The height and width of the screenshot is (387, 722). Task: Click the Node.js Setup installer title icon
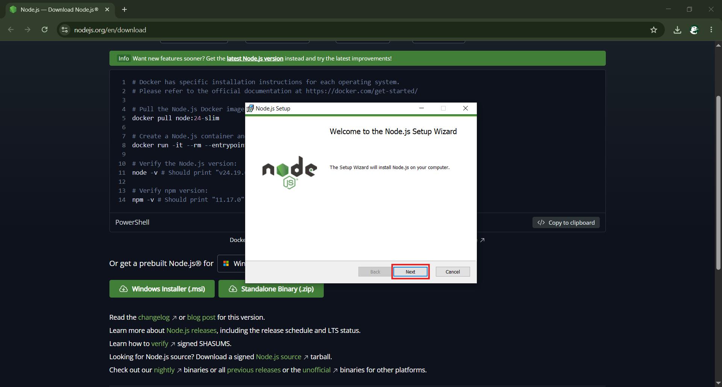click(x=250, y=109)
